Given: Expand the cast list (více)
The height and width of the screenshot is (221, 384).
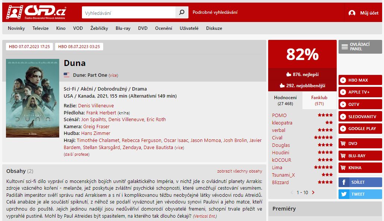Looking at the screenshot, I should click(x=179, y=148).
